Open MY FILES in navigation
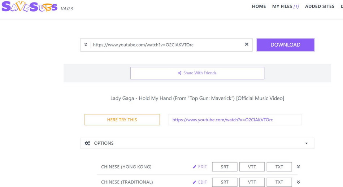The height and width of the screenshot is (187, 343). pos(285,6)
